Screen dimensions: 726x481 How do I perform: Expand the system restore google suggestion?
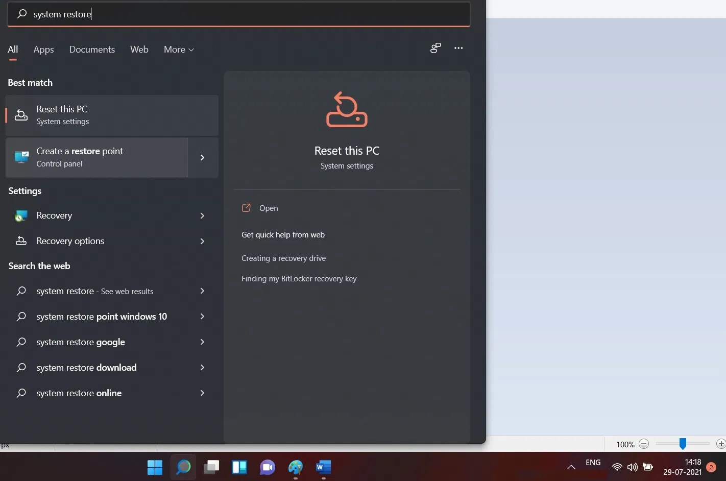click(202, 342)
